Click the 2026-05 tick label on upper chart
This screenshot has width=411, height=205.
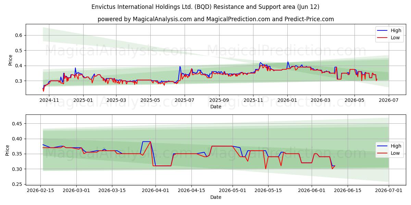354,100
